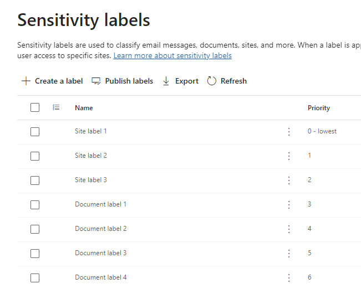Image resolution: width=361 pixels, height=289 pixels.
Task: Click the Refresh circular arrow icon
Action: [211, 81]
